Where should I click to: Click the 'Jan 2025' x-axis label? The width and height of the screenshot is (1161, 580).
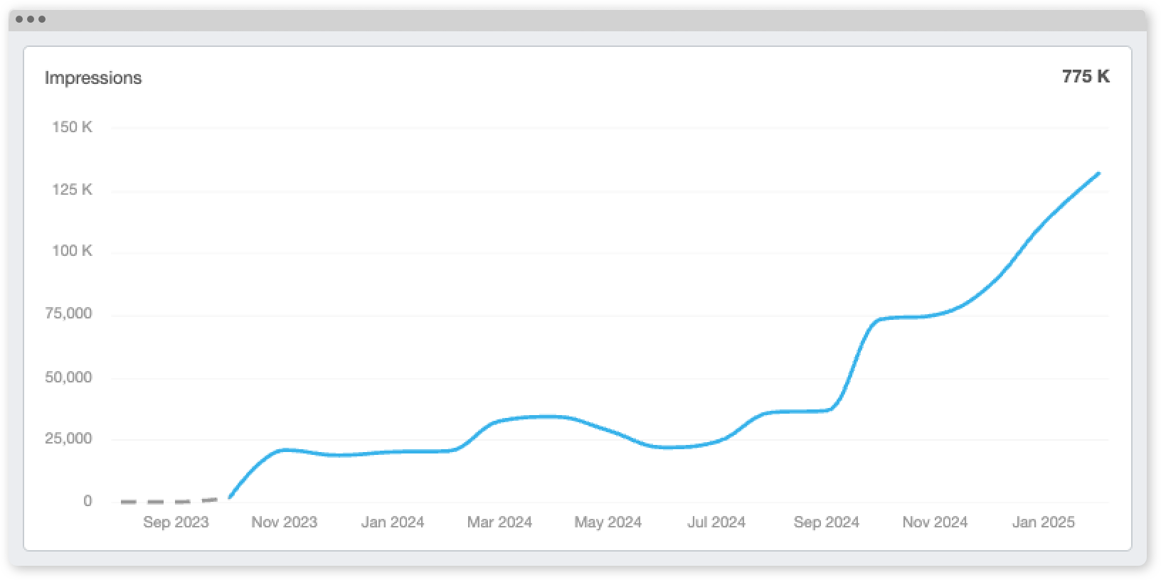(x=1043, y=522)
